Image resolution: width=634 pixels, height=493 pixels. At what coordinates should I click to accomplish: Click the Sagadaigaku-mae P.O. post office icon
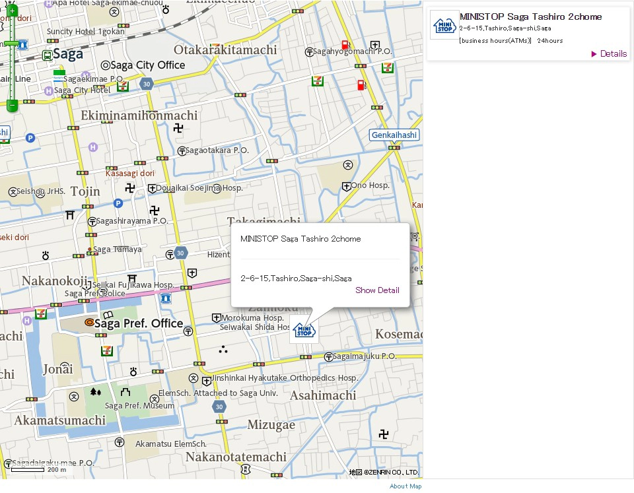coord(8,464)
